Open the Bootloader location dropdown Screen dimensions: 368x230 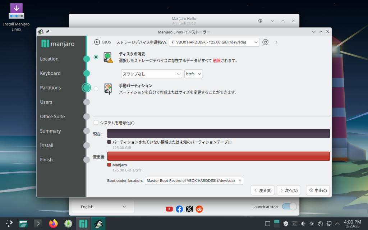coord(194,180)
